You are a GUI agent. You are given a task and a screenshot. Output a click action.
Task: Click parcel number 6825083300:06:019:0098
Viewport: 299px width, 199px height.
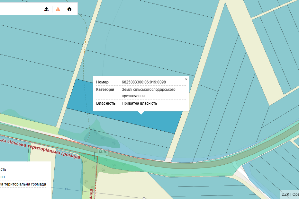point(144,82)
